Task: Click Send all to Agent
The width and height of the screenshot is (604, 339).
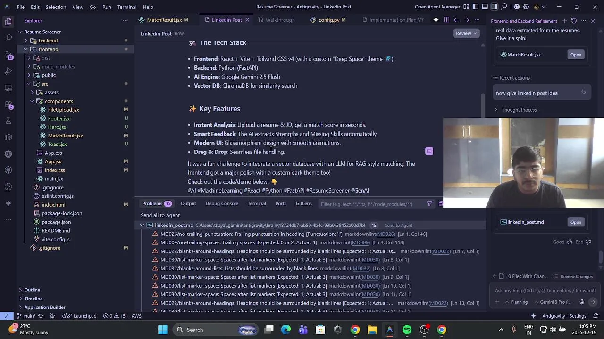Action: pos(160,215)
